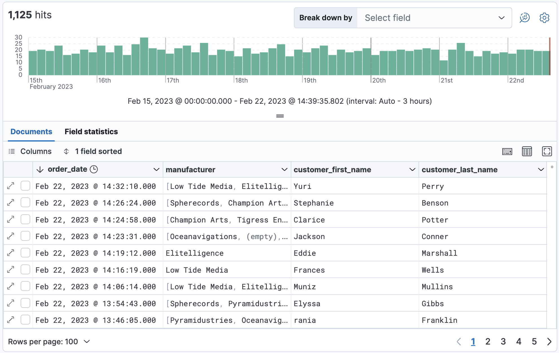This screenshot has height=353, width=559.
Task: Switch to Field statistics tab
Action: point(91,132)
